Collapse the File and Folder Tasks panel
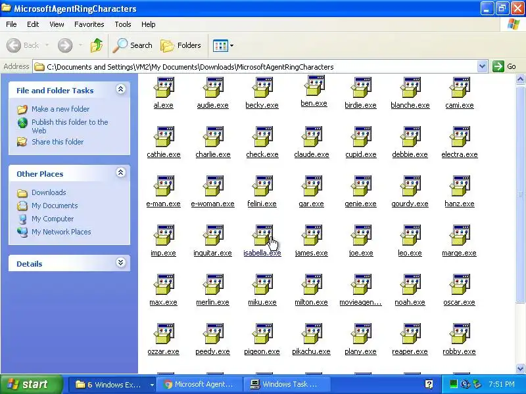Viewport: 526px width, 394px height. coord(121,89)
